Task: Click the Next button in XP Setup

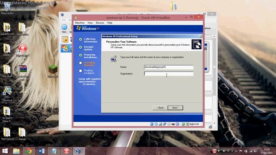Action: pyautogui.click(x=176, y=108)
